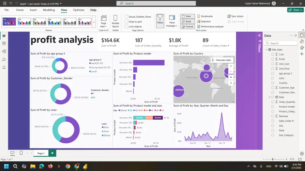
Task: Click the title bar Search box
Action: (x=156, y=3)
